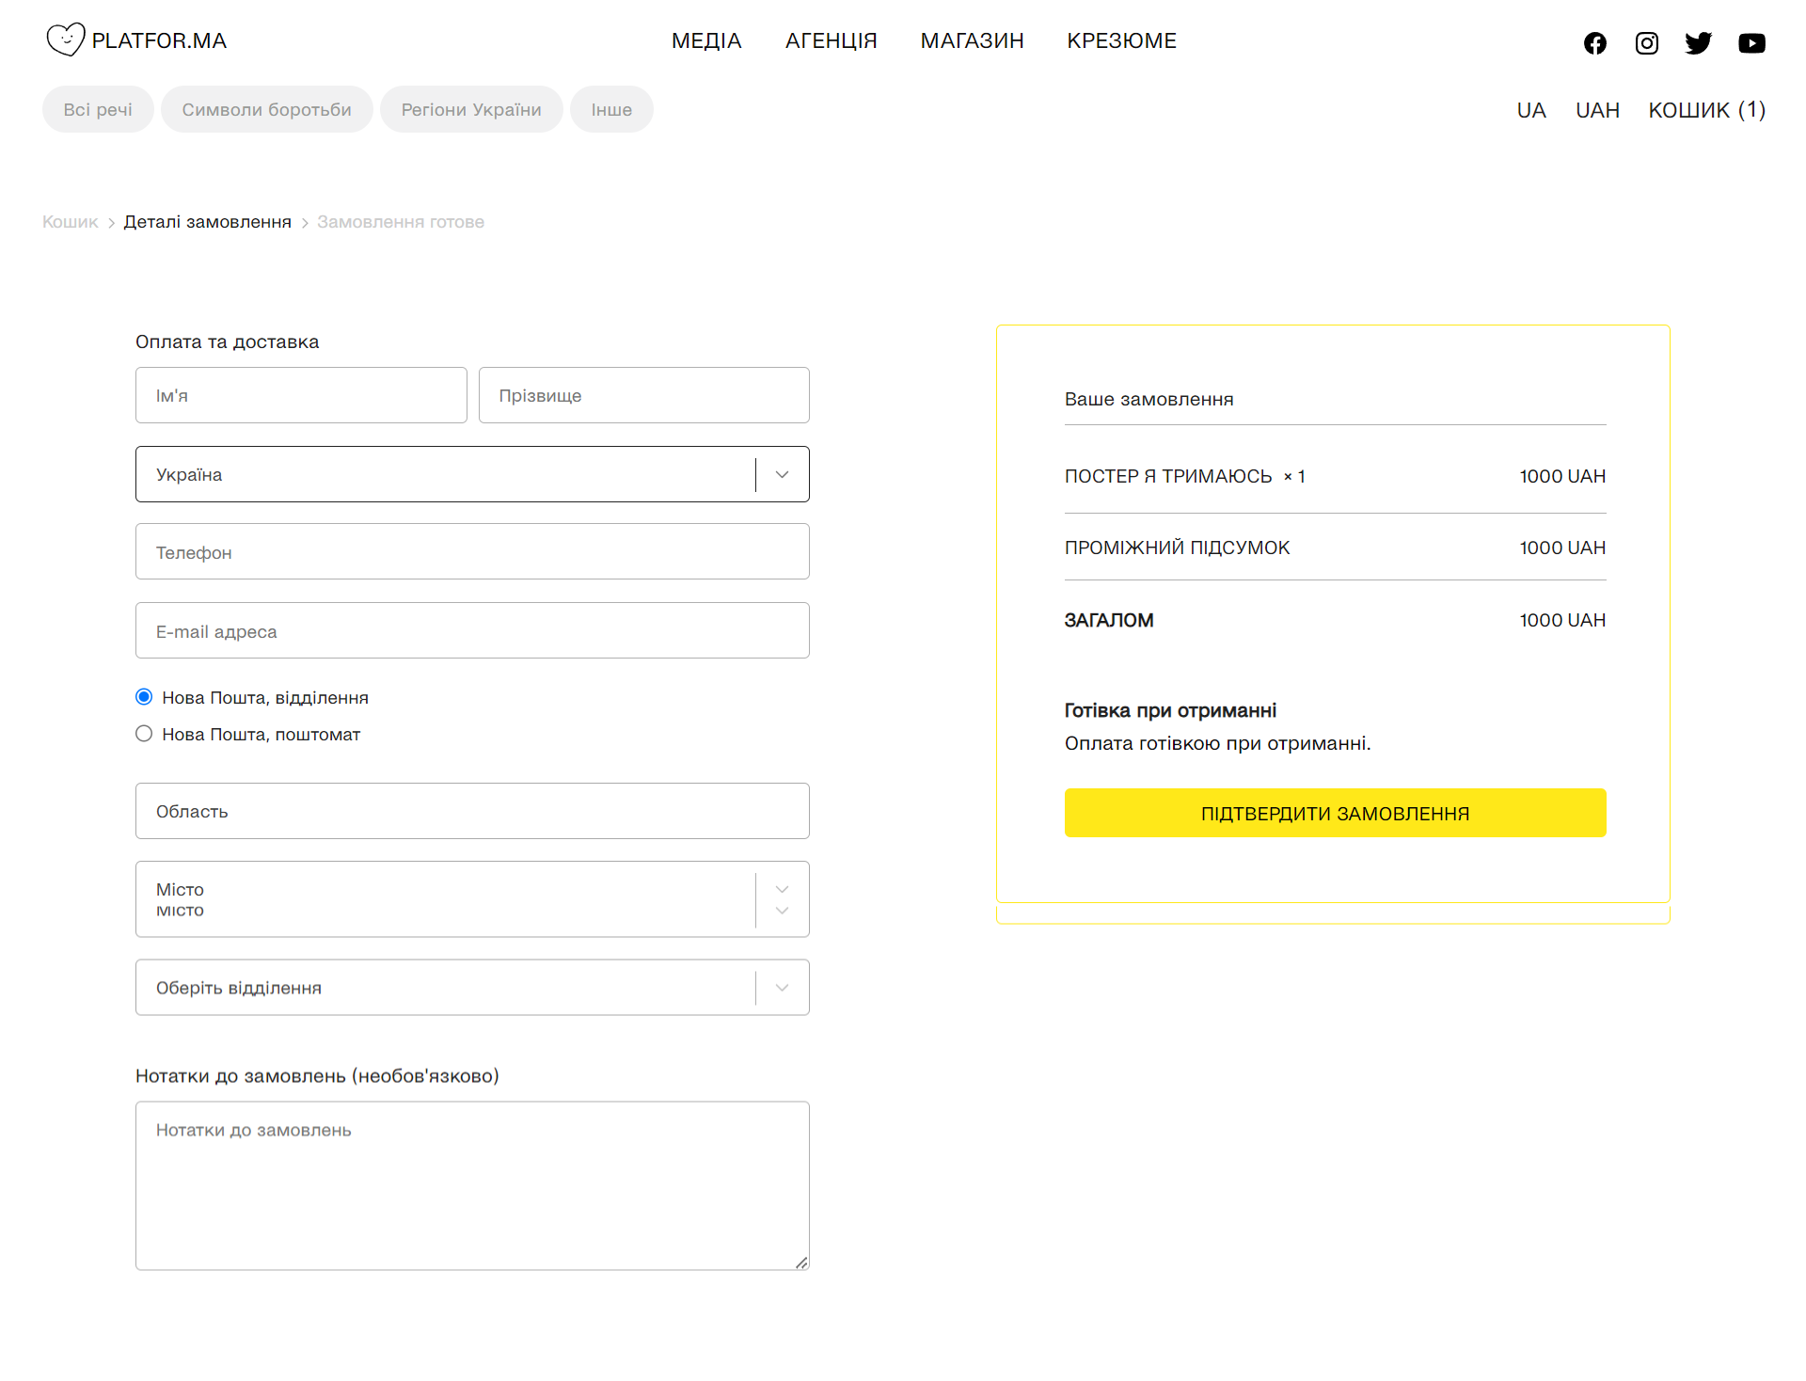Open the МАГАЗИН menu item
Screen dimensions: 1806x1381
pos(972,41)
